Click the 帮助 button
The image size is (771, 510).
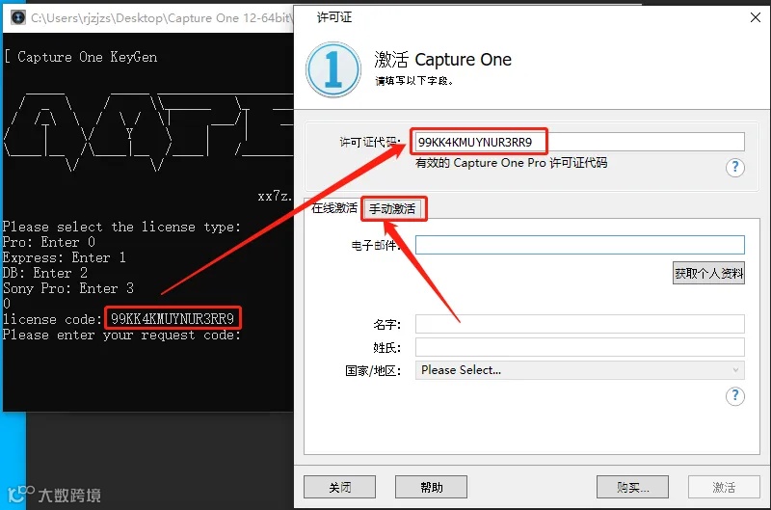[x=431, y=487]
